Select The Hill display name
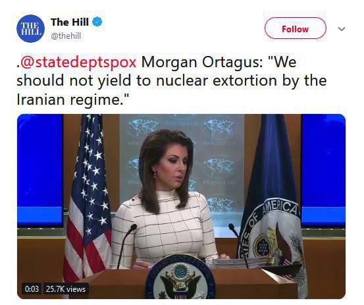 (x=69, y=22)
